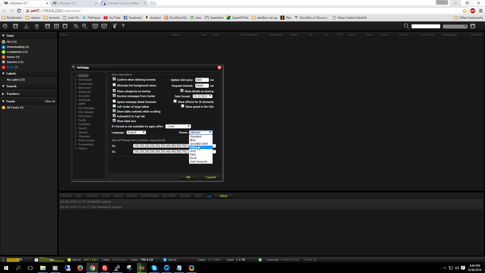Screen dimensions: 485x273
Task: Switch to the General settings tab
Action: coord(83,76)
